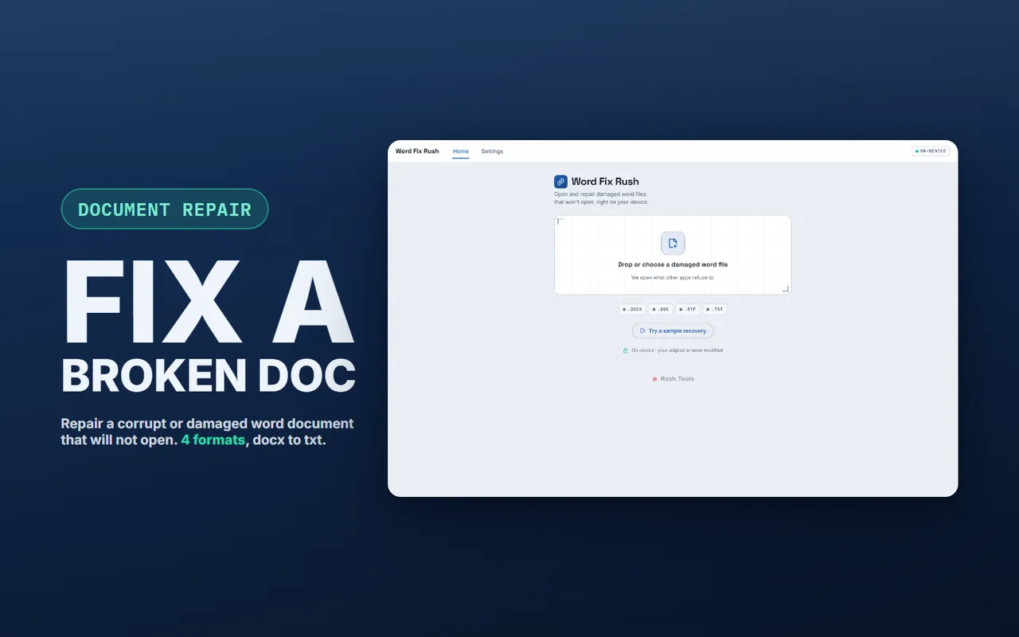Click the file upload icon in drop zone

(x=673, y=243)
